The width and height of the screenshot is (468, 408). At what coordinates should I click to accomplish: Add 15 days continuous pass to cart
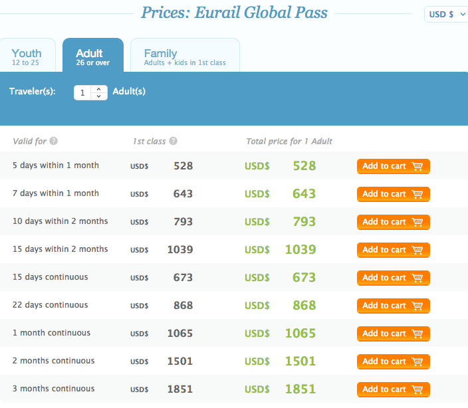coord(394,278)
